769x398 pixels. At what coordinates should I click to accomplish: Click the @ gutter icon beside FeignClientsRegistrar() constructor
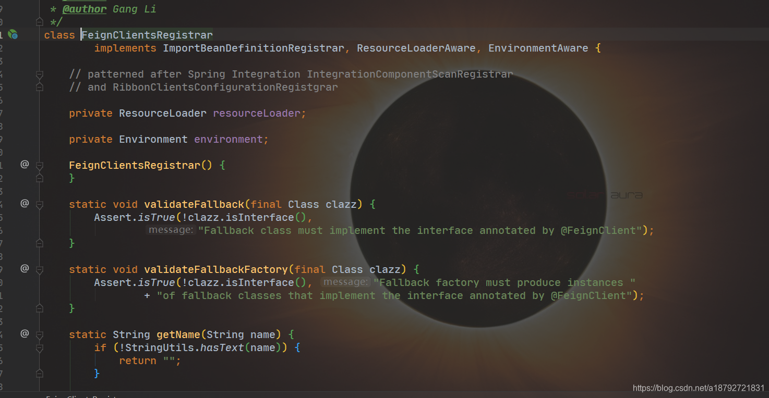point(25,165)
